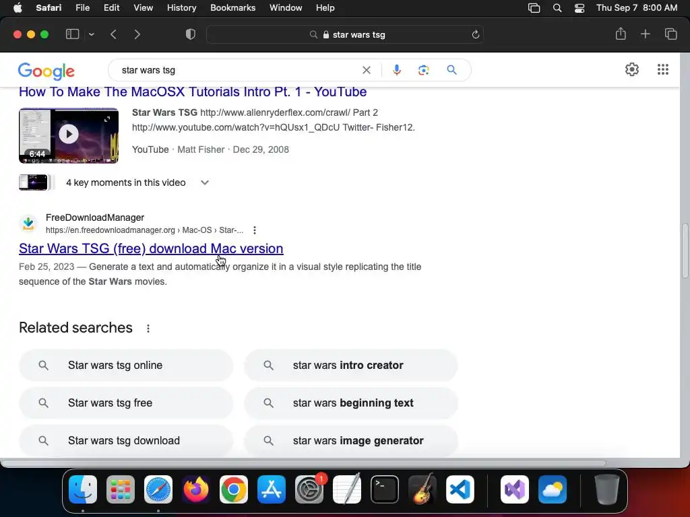690x517 pixels.
Task: Show Safari sidebar
Action: [x=72, y=34]
